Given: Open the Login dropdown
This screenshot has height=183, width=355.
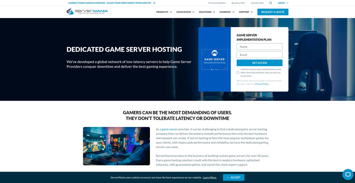Looking at the screenshot, I should (283, 3).
